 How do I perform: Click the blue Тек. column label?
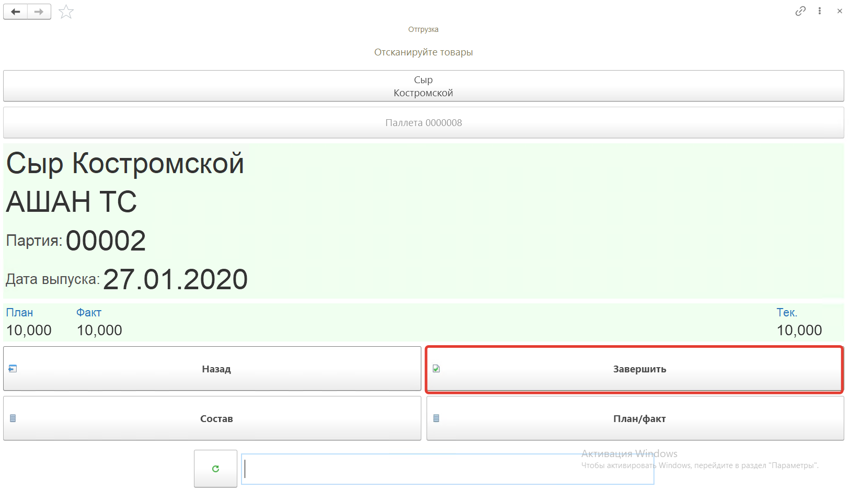tap(787, 313)
